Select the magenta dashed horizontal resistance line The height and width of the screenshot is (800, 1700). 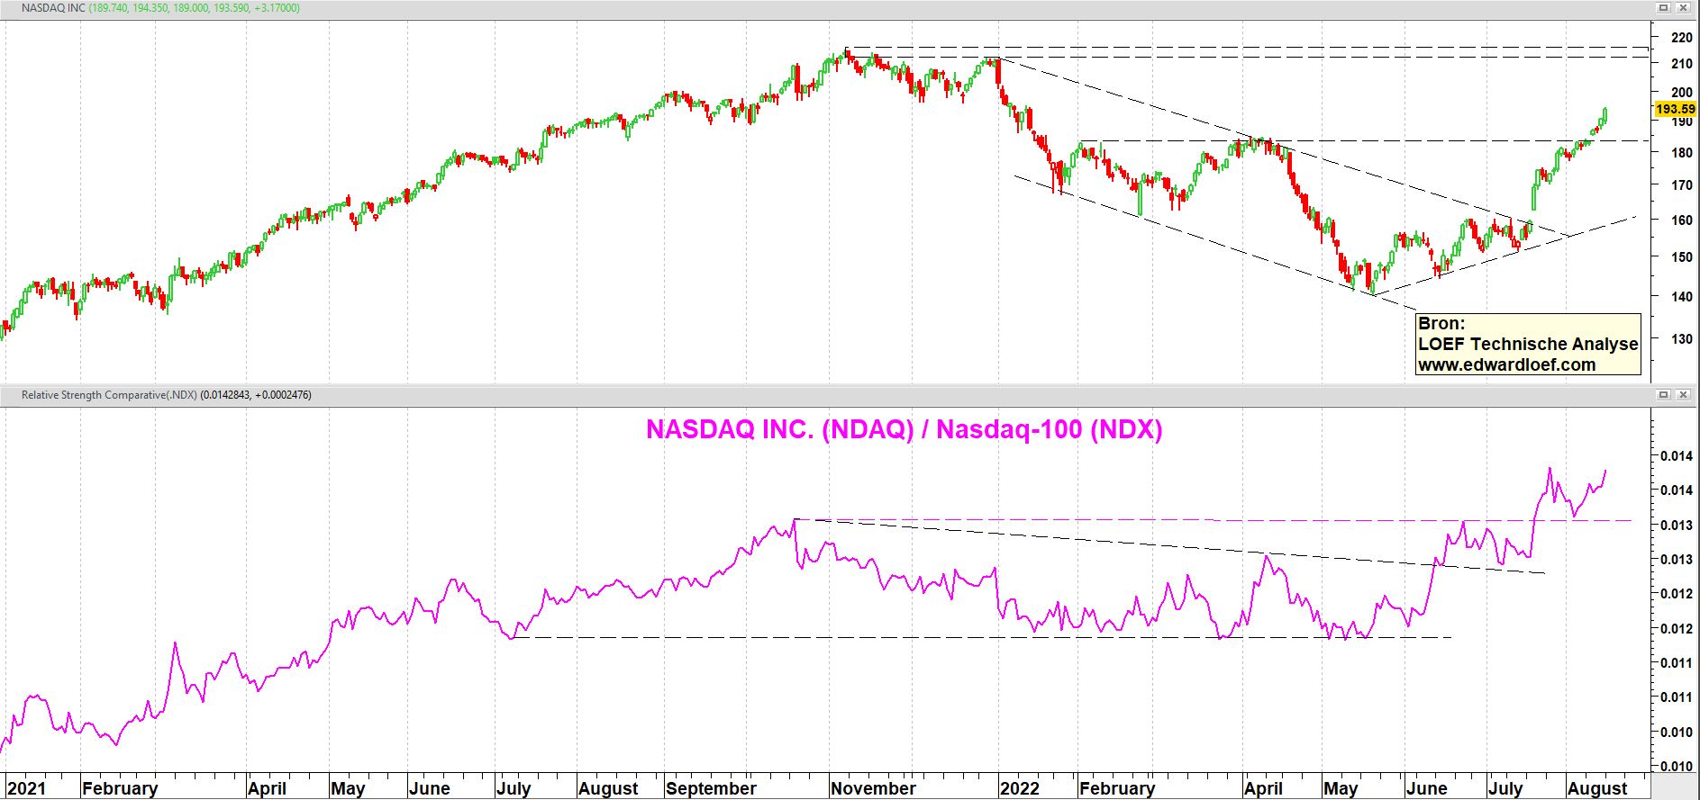pos(1212,520)
